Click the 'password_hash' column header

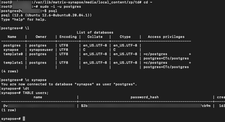click(x=145, y=97)
